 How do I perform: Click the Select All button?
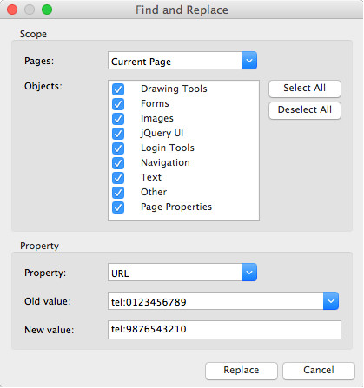[x=305, y=89]
